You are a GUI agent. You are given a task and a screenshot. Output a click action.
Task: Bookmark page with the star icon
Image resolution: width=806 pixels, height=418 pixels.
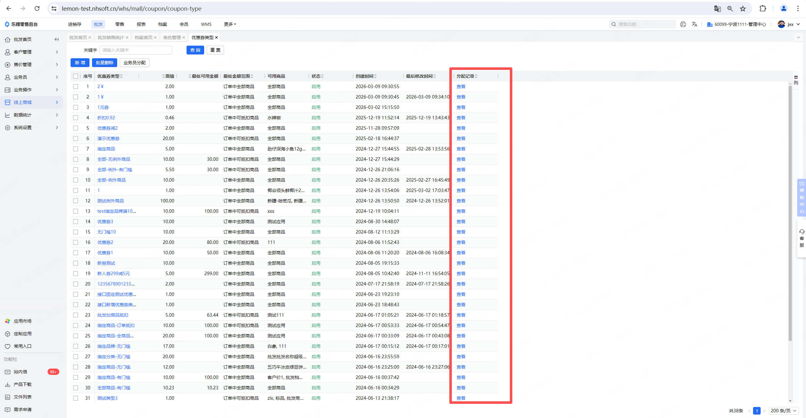click(743, 8)
